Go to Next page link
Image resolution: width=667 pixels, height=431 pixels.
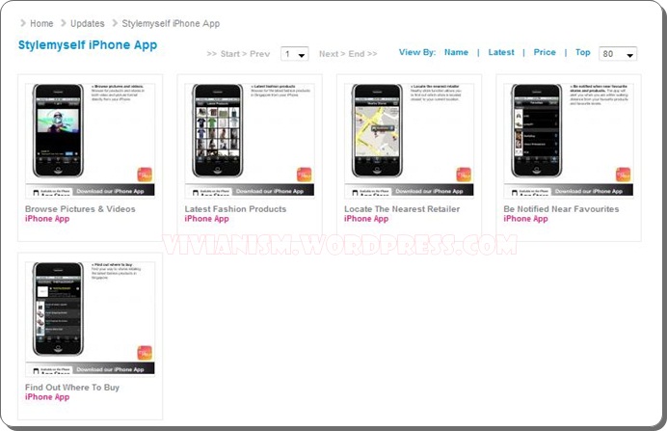click(329, 54)
